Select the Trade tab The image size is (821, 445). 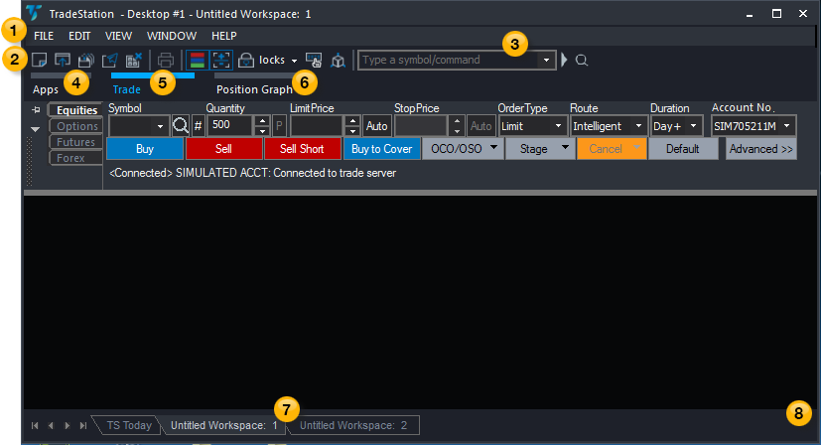[x=127, y=89]
